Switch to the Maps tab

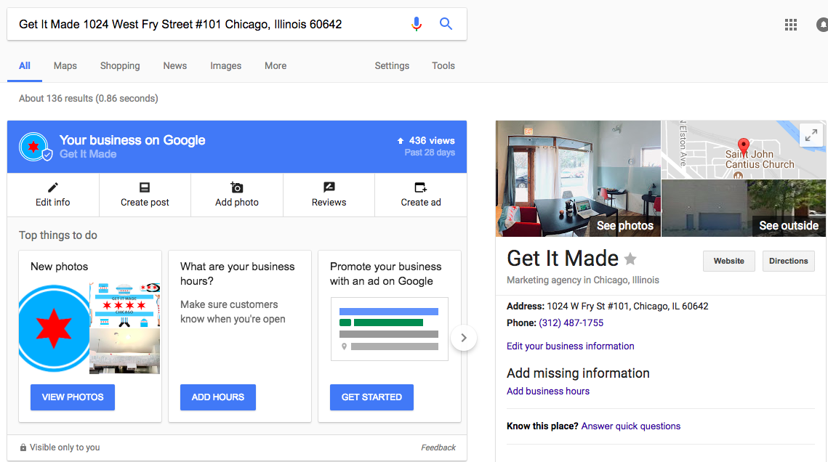65,66
